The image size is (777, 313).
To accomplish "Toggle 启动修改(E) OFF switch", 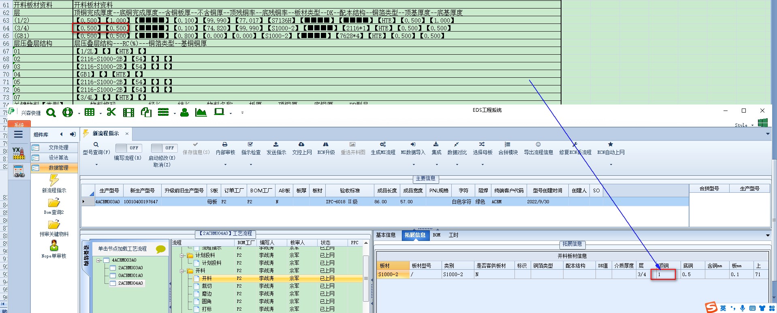I will [164, 148].
